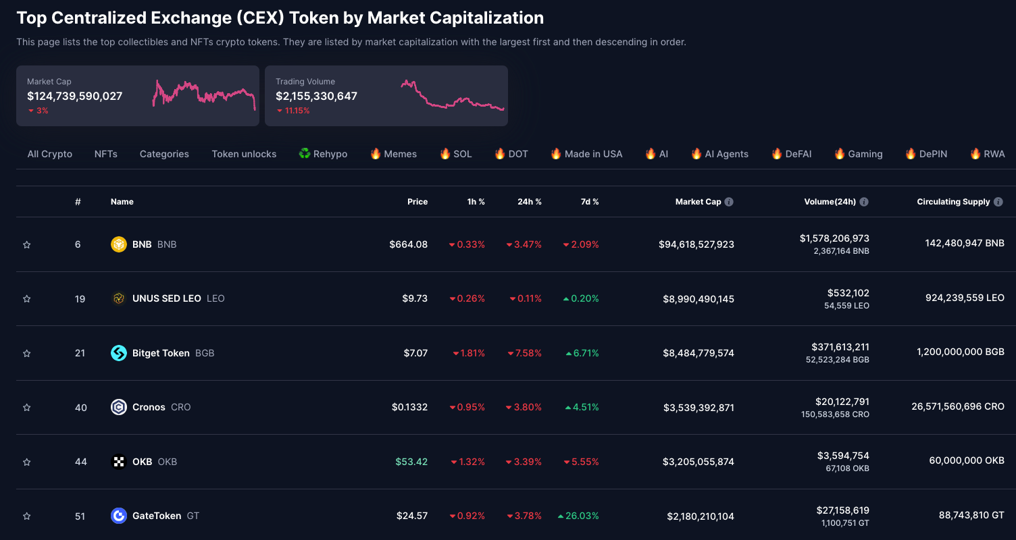Sort the table by Price column
The width and height of the screenshot is (1016, 540).
tap(417, 201)
